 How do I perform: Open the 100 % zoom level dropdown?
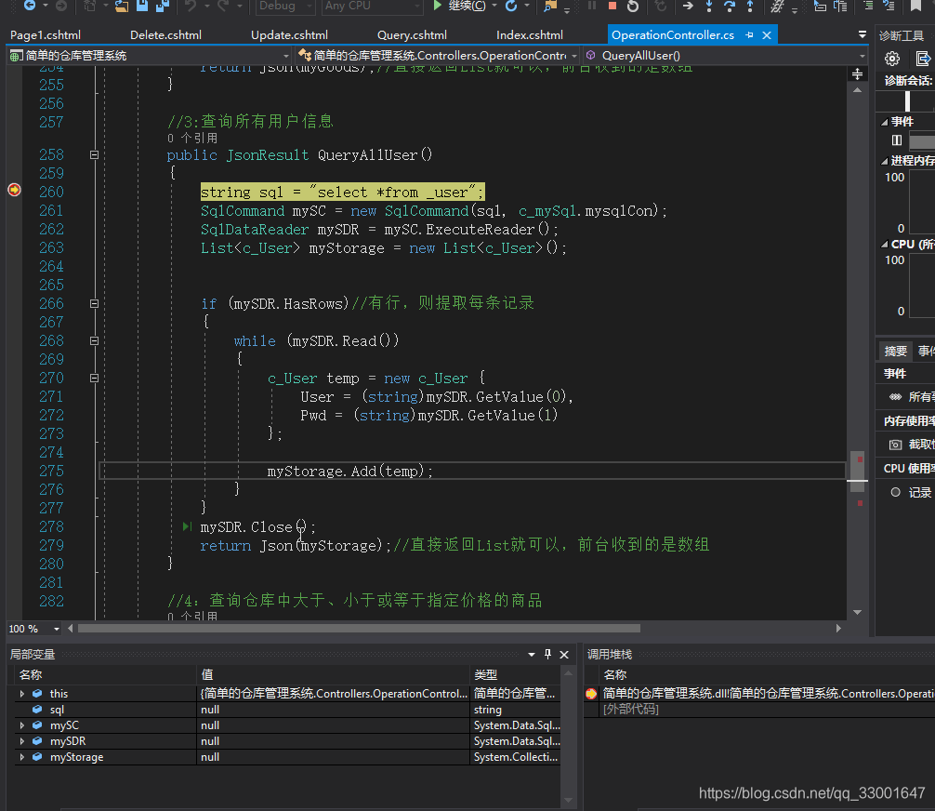coord(34,629)
